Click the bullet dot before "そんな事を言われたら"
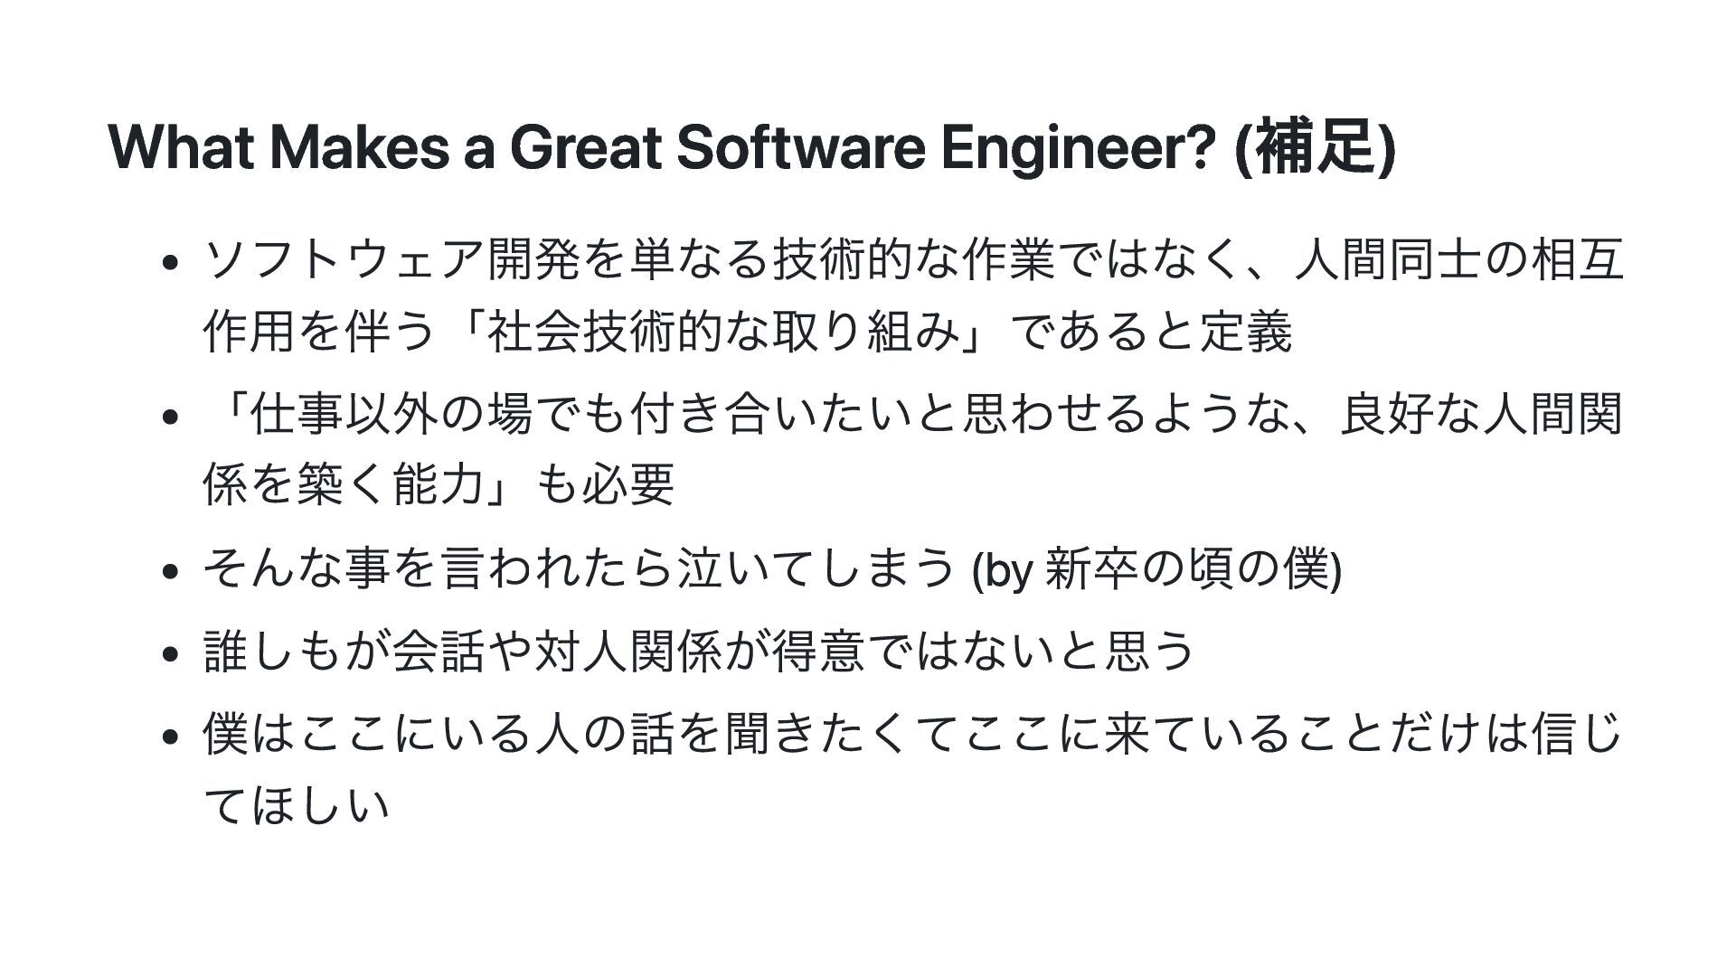Image resolution: width=1736 pixels, height=976 pixels. [169, 572]
